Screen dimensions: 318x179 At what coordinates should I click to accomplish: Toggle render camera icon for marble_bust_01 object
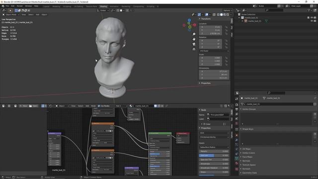[315, 21]
